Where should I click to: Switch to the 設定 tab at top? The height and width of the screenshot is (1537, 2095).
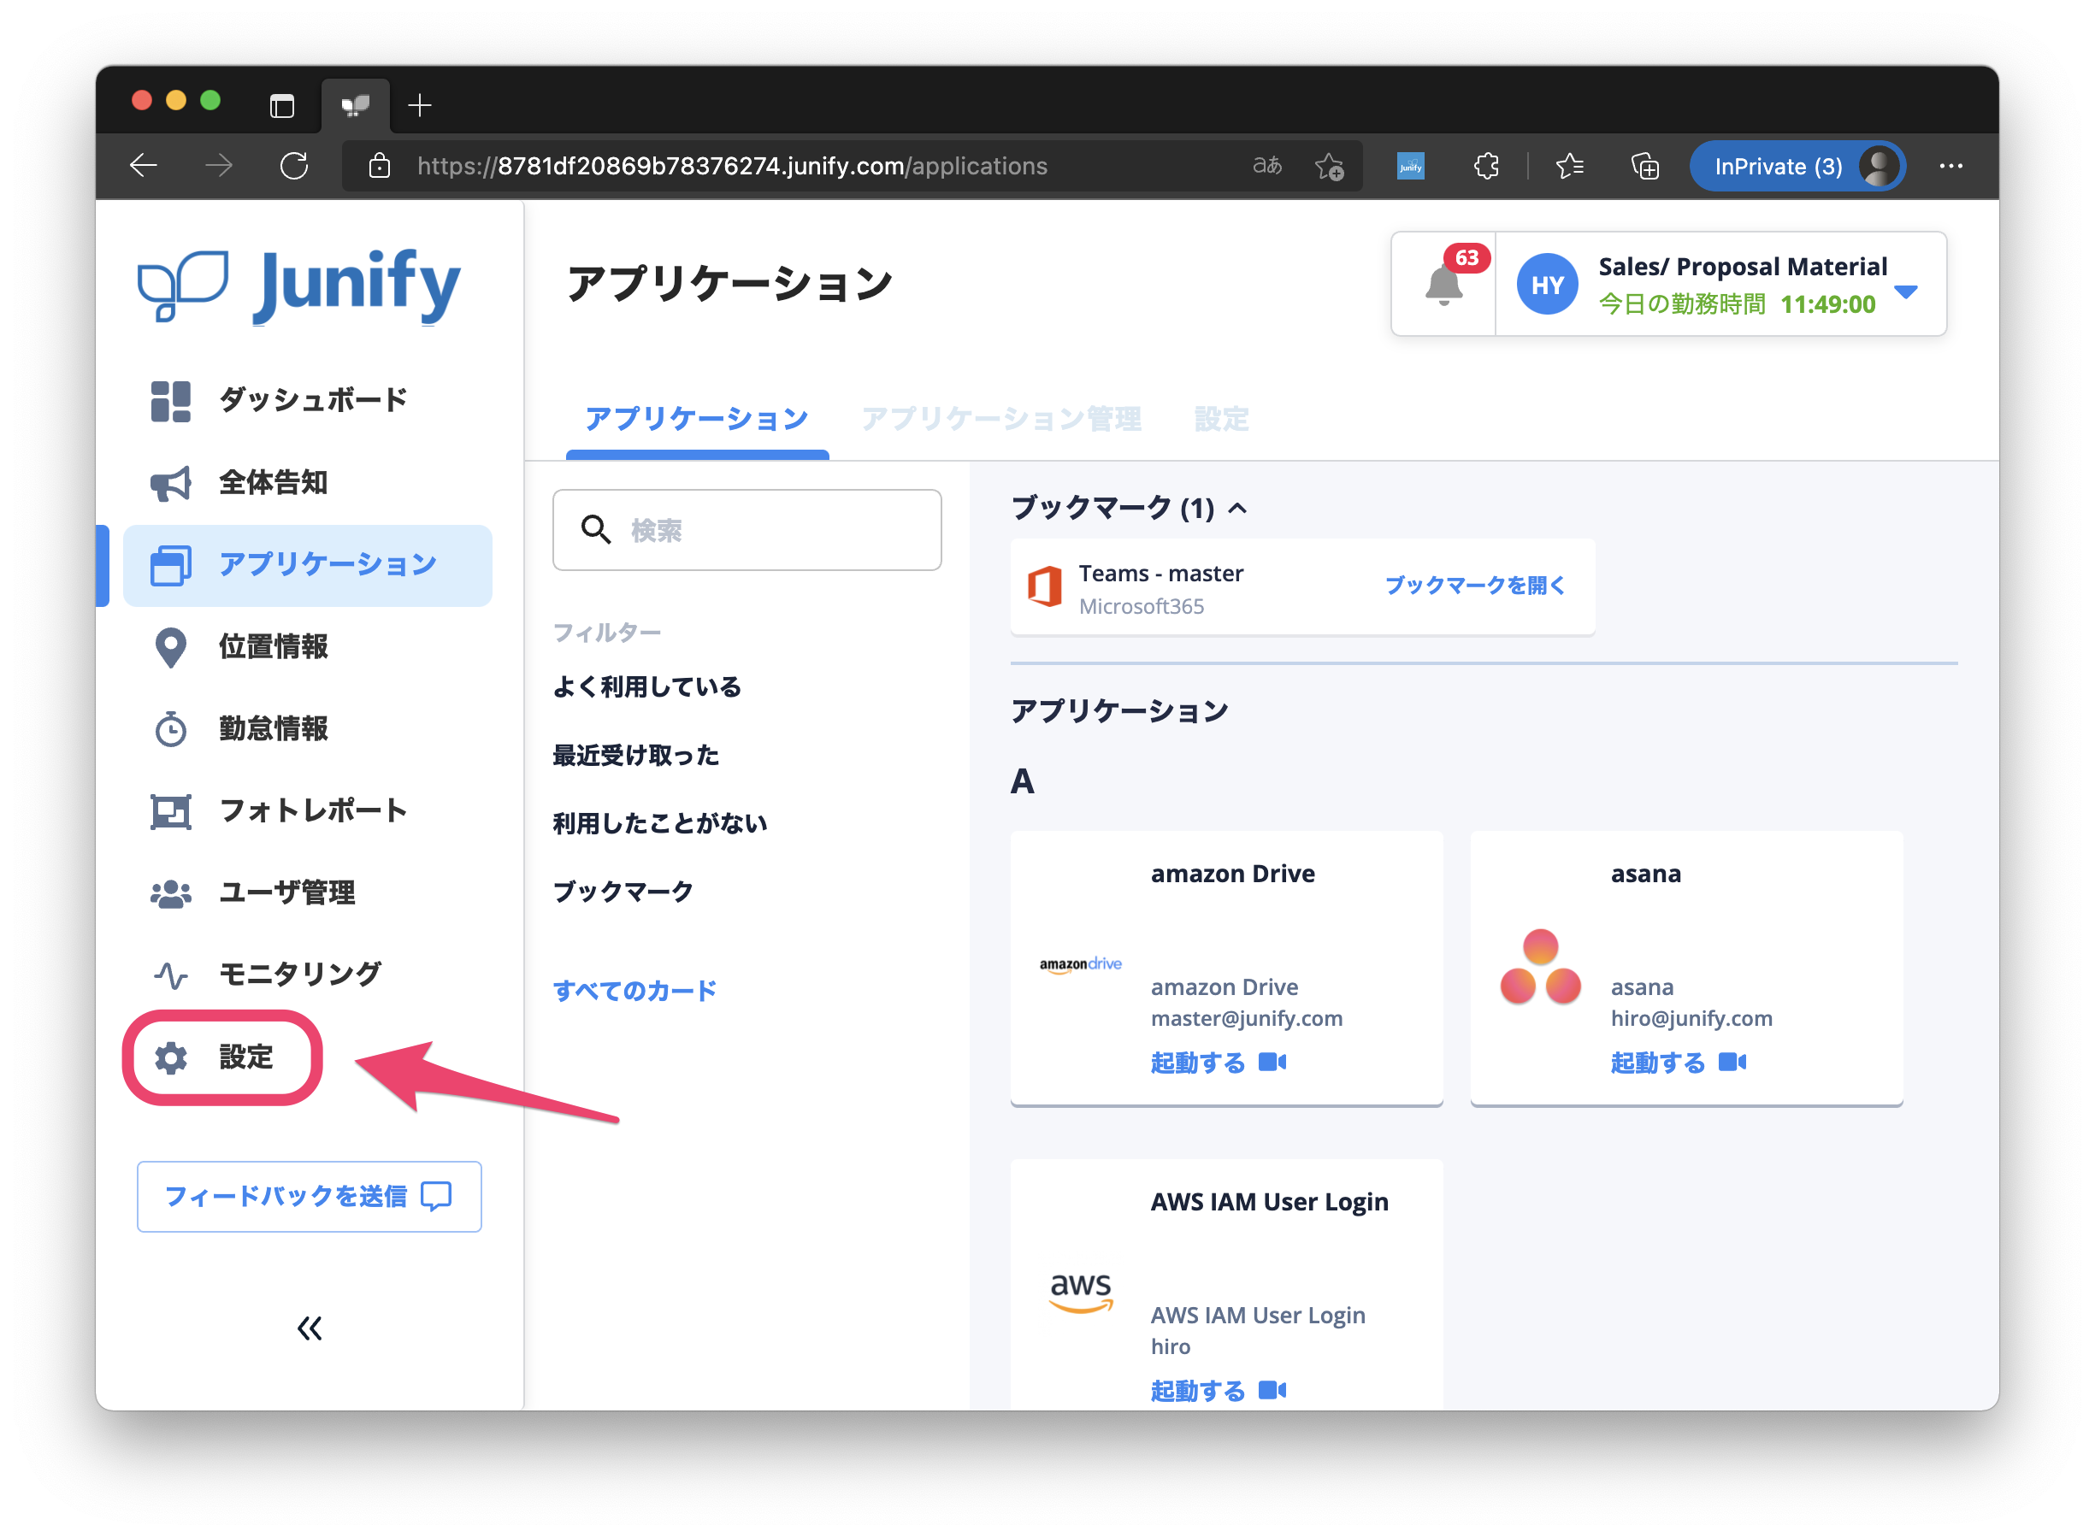coord(1220,420)
